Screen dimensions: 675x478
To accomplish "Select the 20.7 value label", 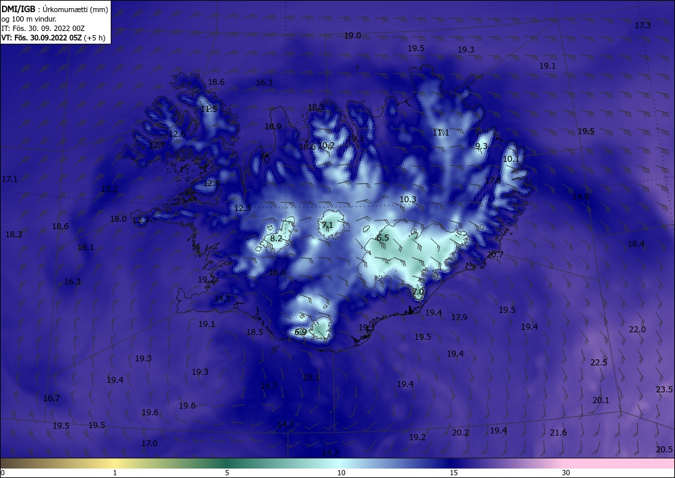I will coord(495,254).
